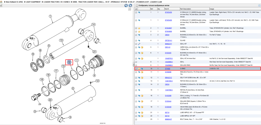This screenshot has width=261, height=125.
Task: Open note icon for BARREL 87454908
Action: pyautogui.click(x=139, y=31)
